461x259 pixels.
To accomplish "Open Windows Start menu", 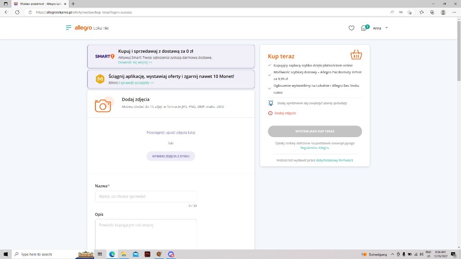I will [x=5, y=255].
